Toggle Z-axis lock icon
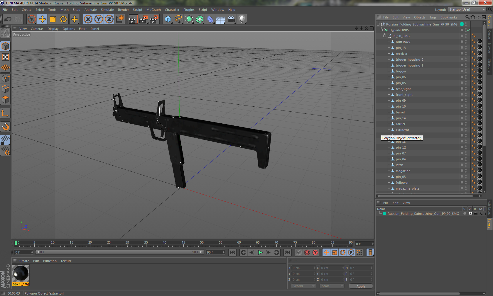The image size is (493, 296). (109, 19)
